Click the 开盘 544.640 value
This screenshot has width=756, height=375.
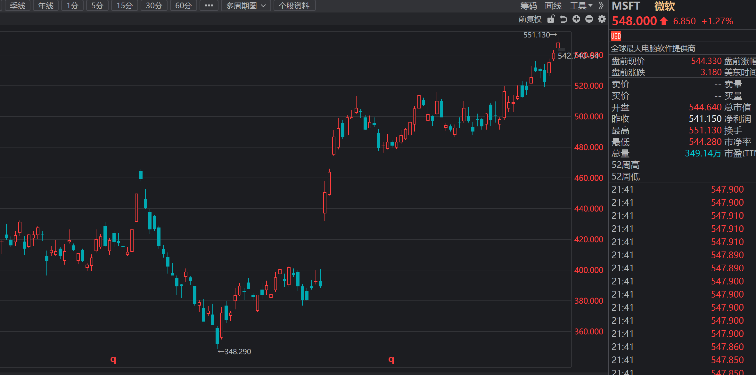point(705,107)
